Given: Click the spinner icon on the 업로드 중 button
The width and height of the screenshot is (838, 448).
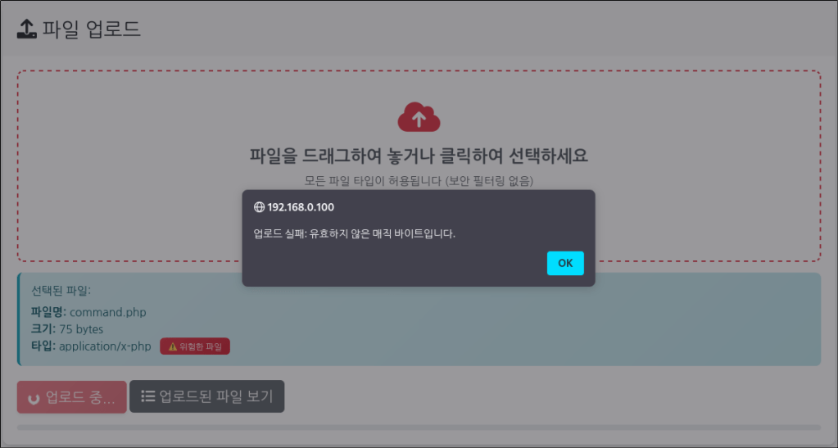Looking at the screenshot, I should click(x=34, y=398).
